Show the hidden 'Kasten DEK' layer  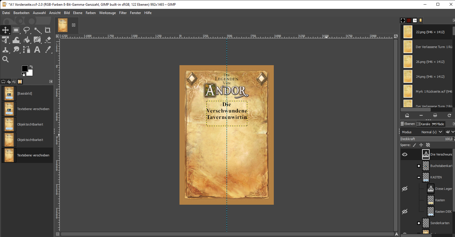click(x=405, y=212)
